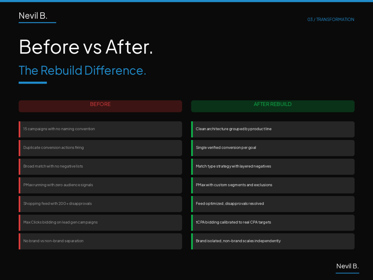Click 'Duplicate conversion actions firing' row

coord(100,148)
